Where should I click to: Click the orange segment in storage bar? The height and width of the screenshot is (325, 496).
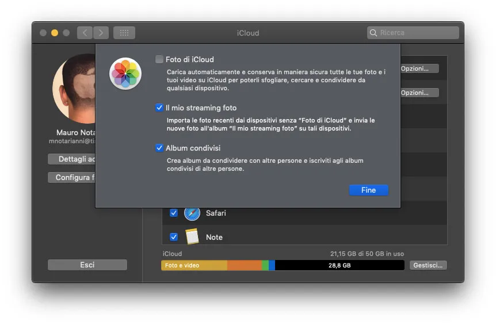click(x=245, y=265)
